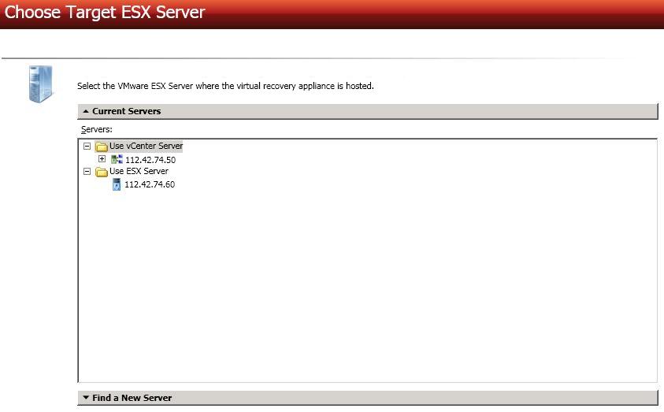Expand the 112.42.74.50 vCenter node
Image resolution: width=664 pixels, height=412 pixels.
pos(102,159)
